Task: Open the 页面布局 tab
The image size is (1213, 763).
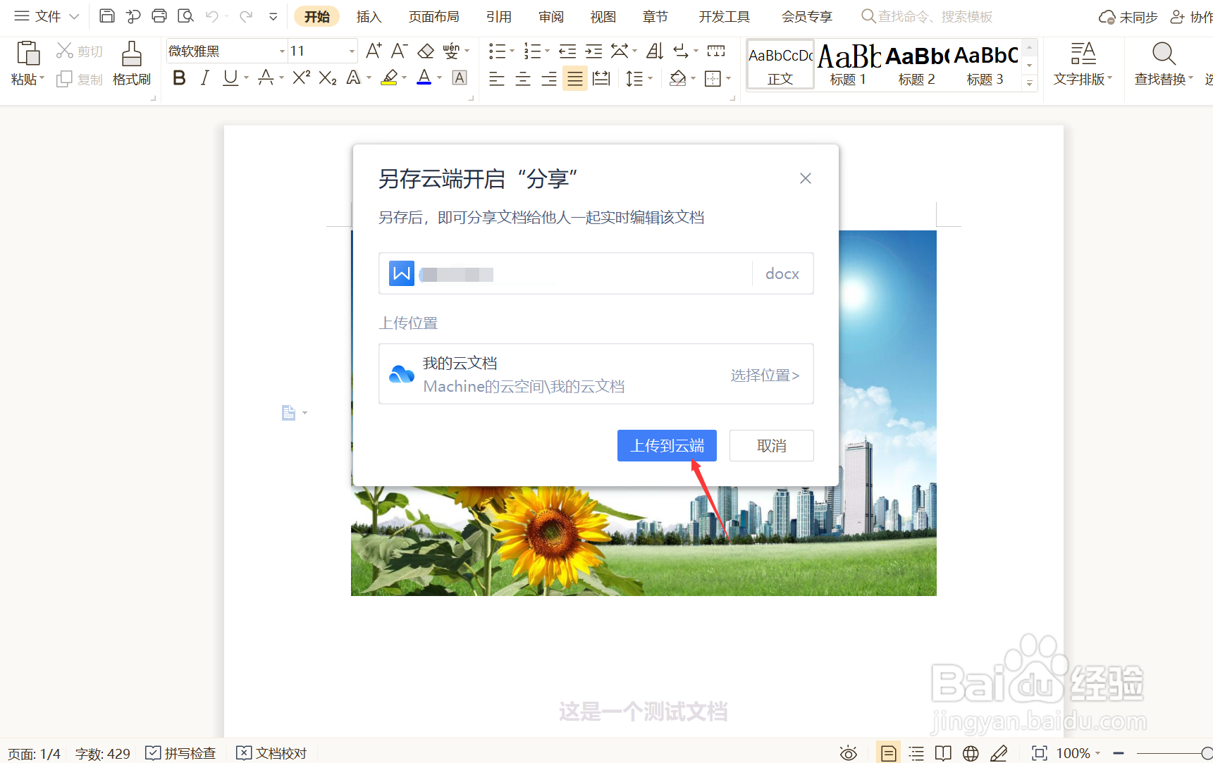Action: [x=434, y=16]
